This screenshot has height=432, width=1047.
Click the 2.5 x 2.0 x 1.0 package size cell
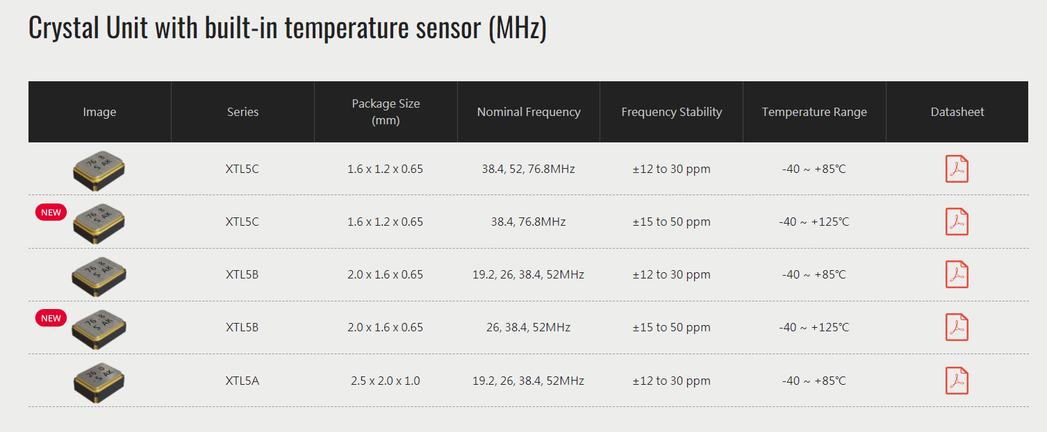[x=386, y=381]
